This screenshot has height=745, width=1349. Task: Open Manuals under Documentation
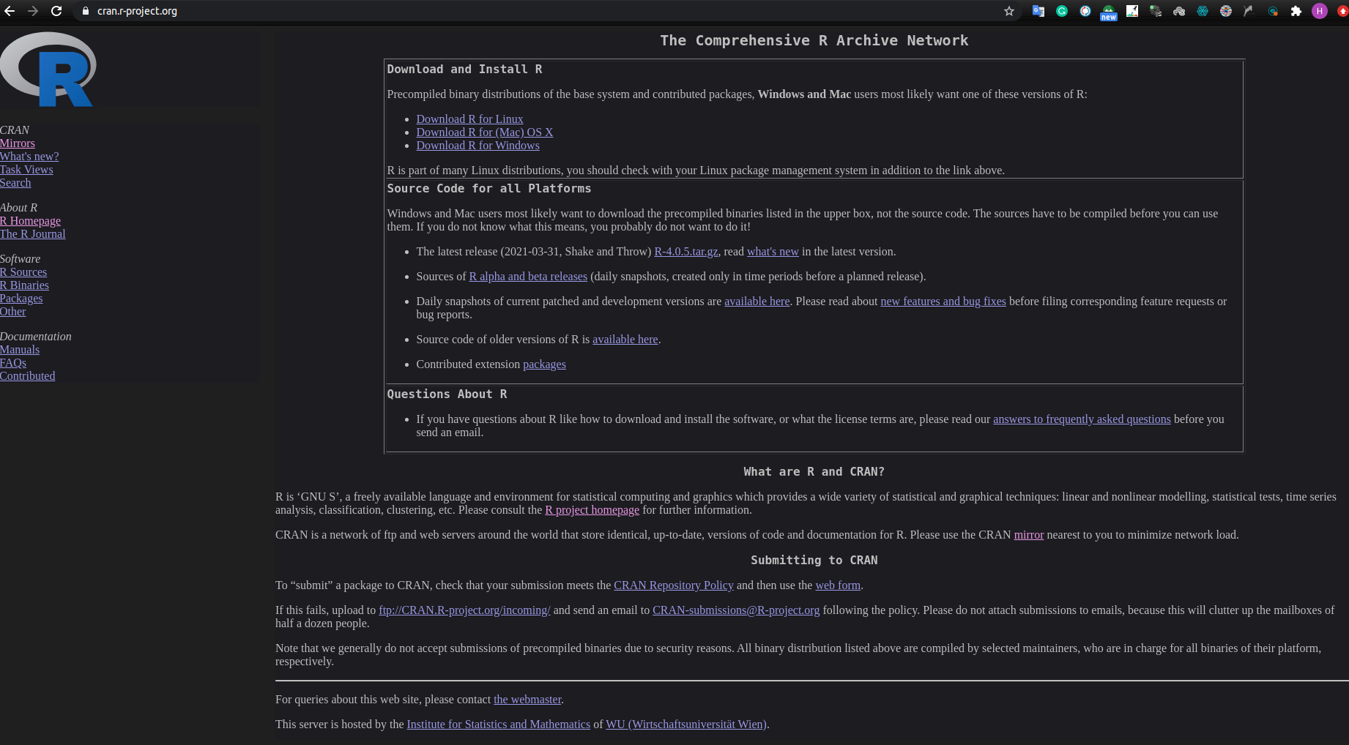click(x=20, y=350)
